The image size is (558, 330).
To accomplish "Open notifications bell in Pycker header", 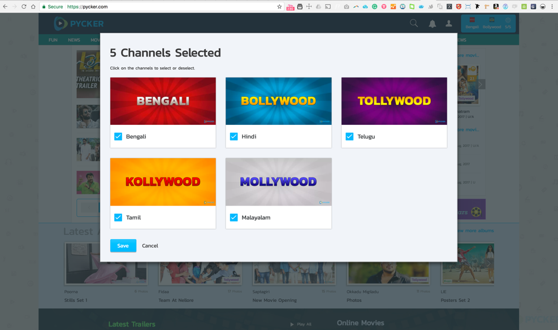I will [432, 24].
